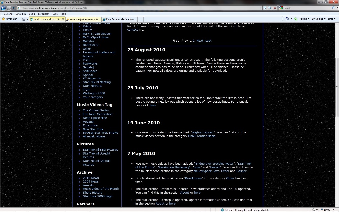Open the tab list dropdown arrow
This screenshot has width=339, height=212.
[x=27, y=19]
